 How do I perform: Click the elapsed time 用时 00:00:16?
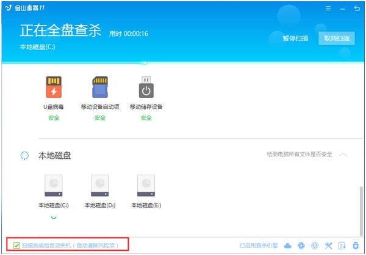pos(129,33)
